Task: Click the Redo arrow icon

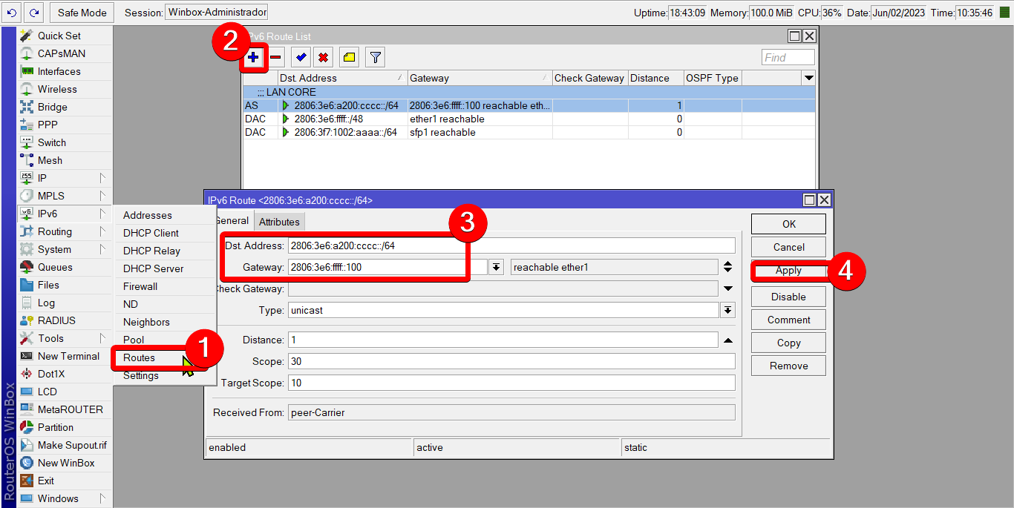Action: [33, 13]
